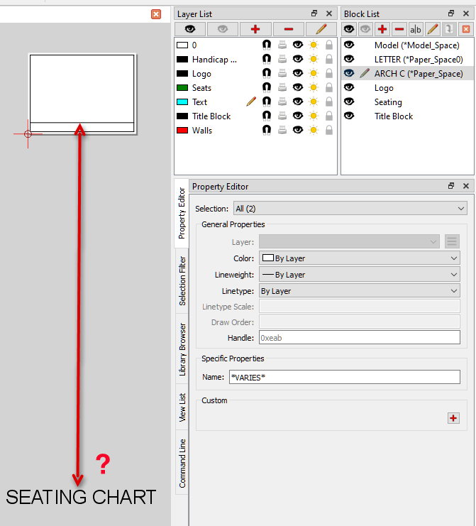Toggle visibility of Model_Space block

[349, 45]
